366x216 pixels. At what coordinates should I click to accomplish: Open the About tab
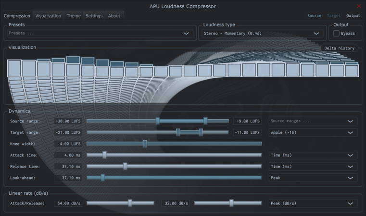click(x=114, y=16)
